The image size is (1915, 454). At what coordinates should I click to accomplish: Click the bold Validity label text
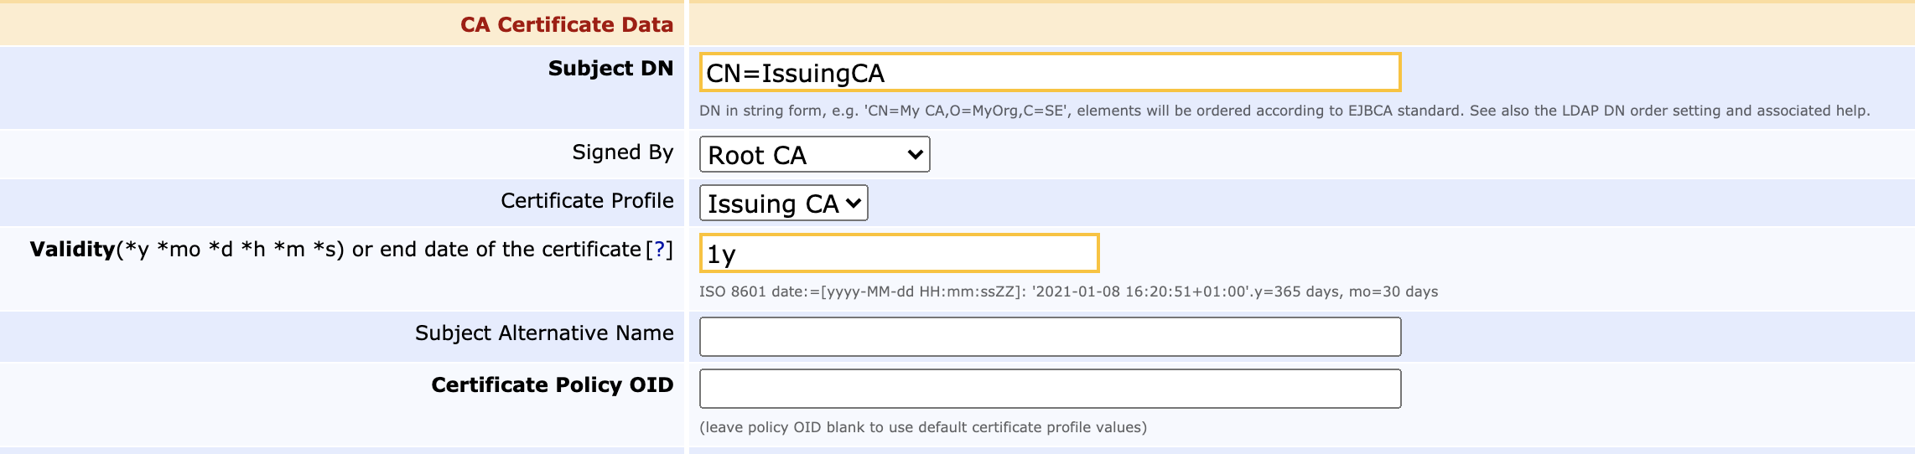point(72,250)
